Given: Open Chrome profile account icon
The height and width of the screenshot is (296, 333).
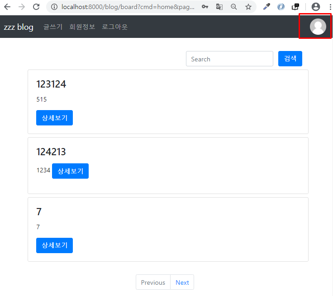Looking at the screenshot, I should pyautogui.click(x=316, y=7).
